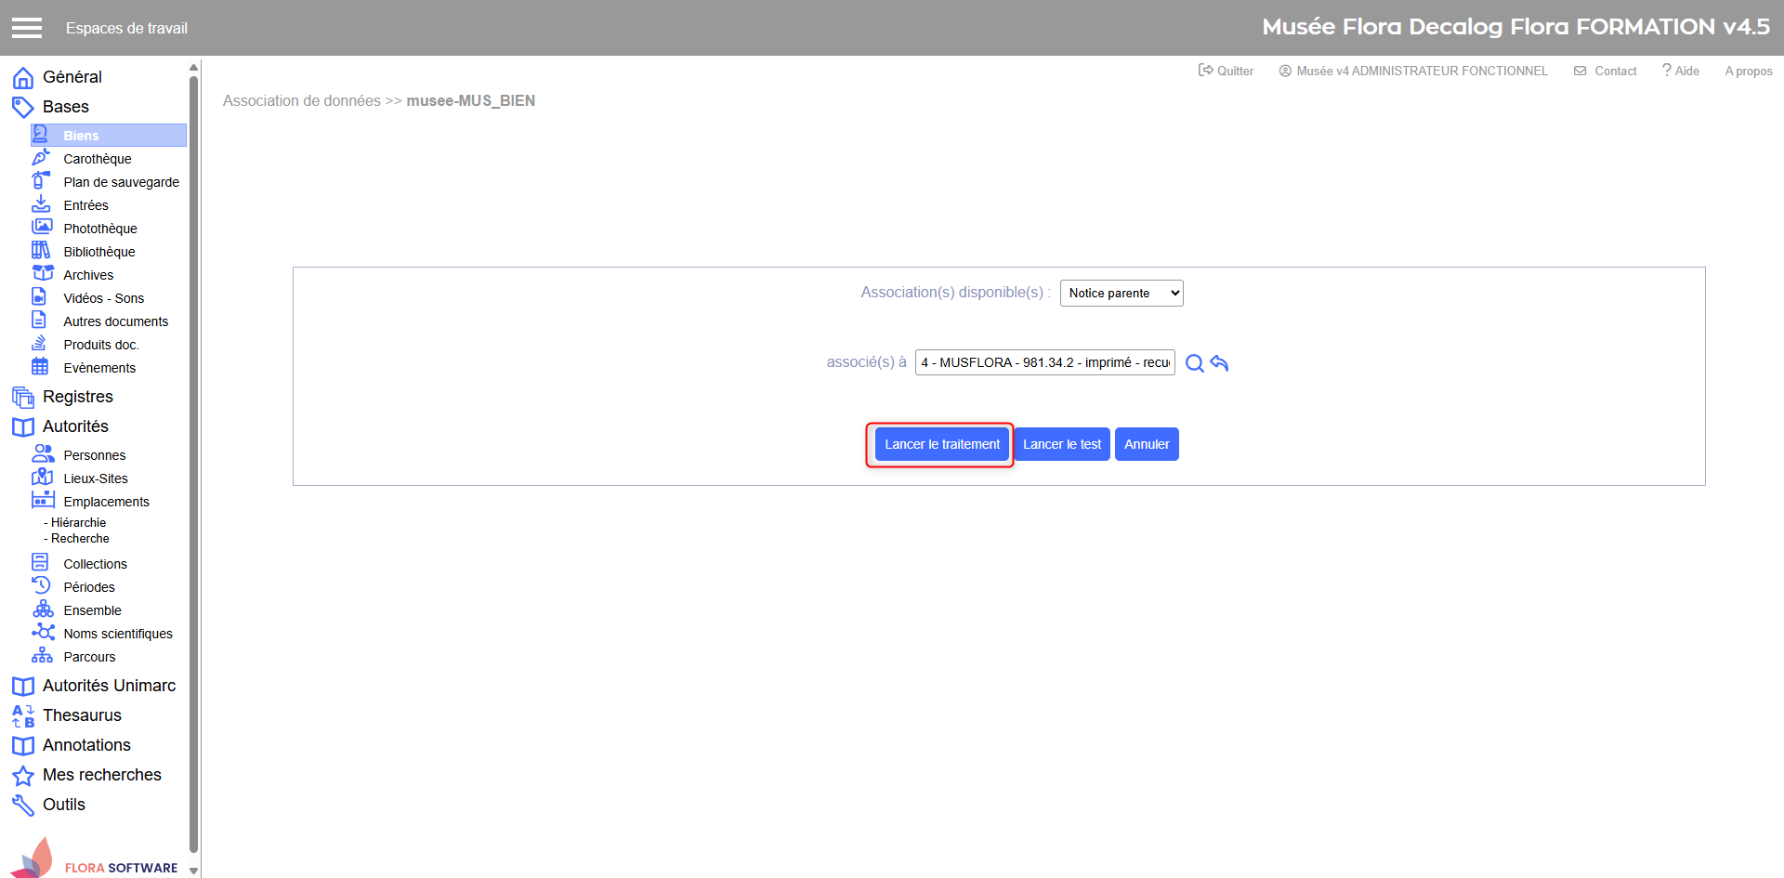Click Lancer le test button
This screenshot has width=1784, height=878.
click(x=1062, y=444)
